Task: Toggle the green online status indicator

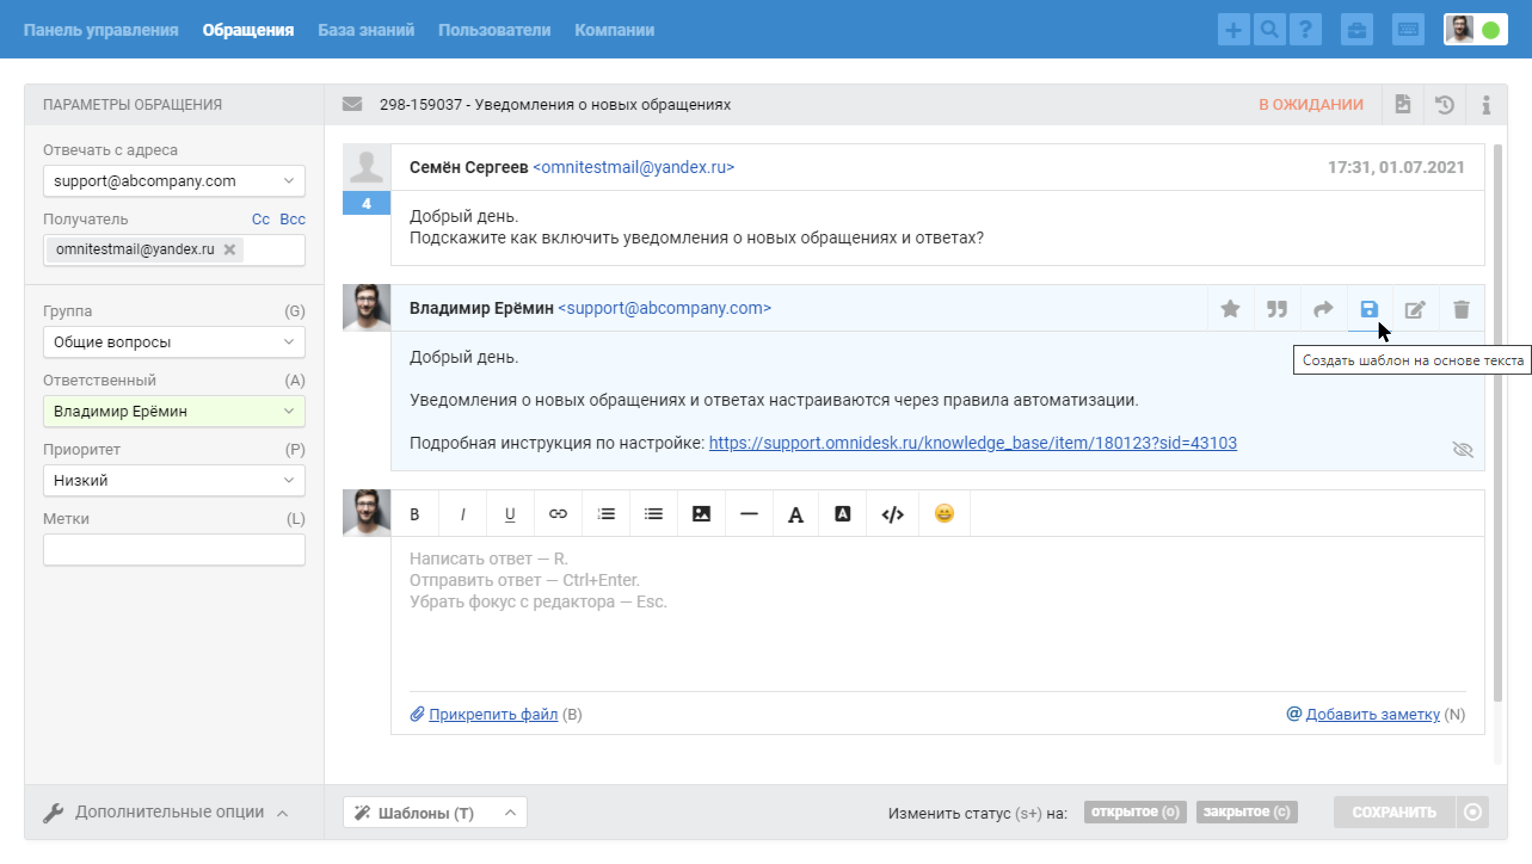Action: pyautogui.click(x=1491, y=30)
